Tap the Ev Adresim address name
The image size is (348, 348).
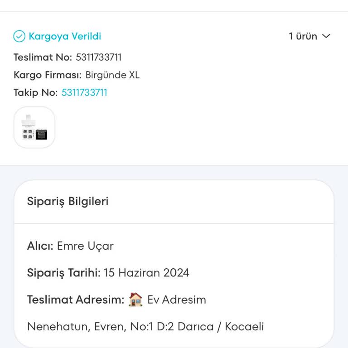point(177,300)
